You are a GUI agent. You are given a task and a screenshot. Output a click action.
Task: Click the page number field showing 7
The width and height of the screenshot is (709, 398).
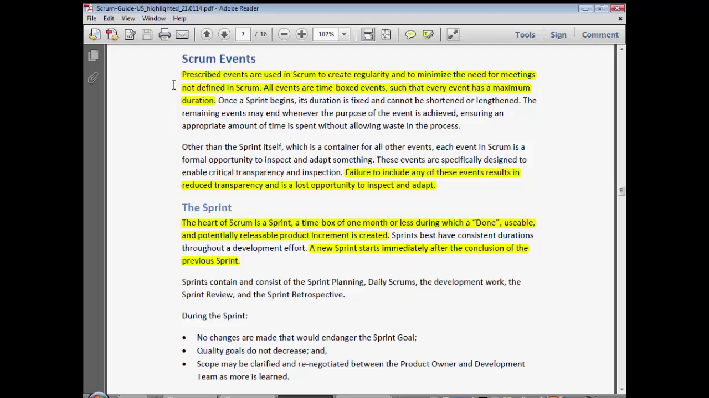click(243, 34)
